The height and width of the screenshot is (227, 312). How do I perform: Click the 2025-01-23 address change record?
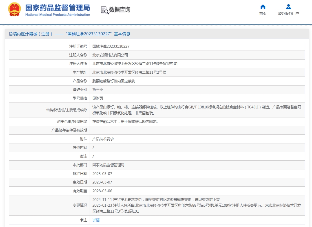pyautogui.click(x=197, y=208)
